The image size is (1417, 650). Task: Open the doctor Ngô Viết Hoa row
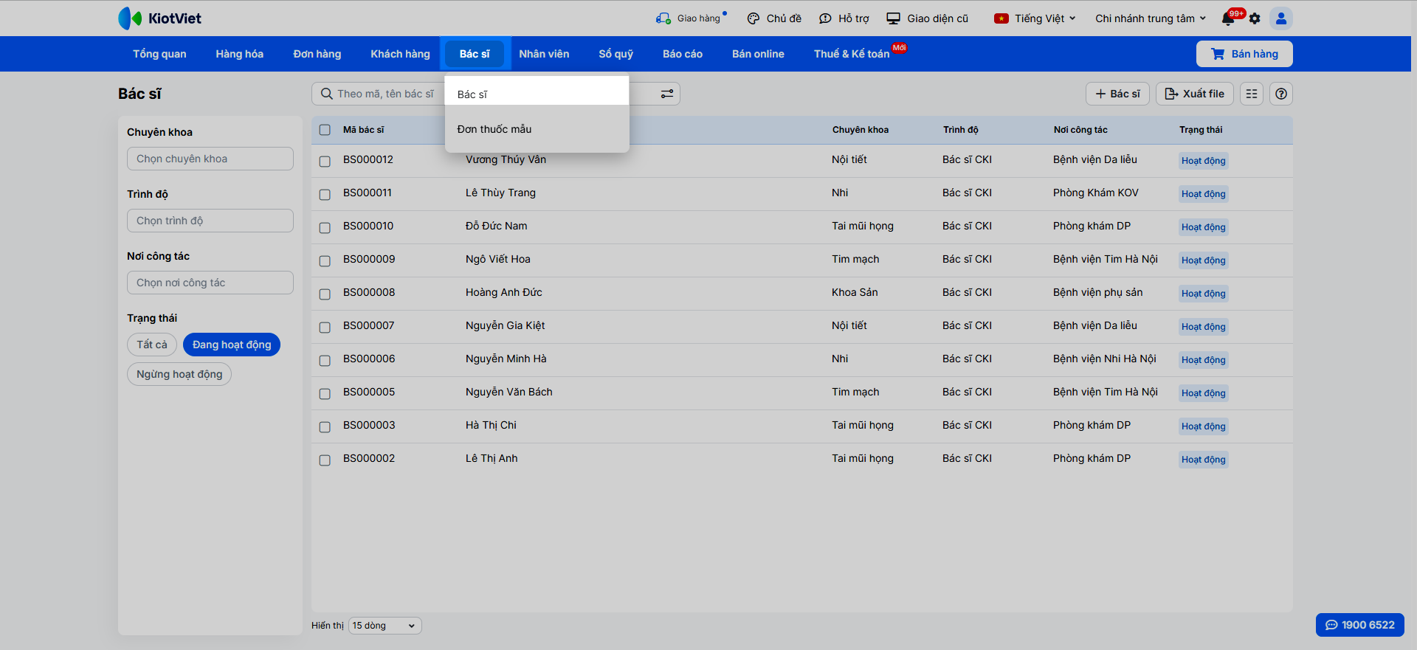pos(802,260)
